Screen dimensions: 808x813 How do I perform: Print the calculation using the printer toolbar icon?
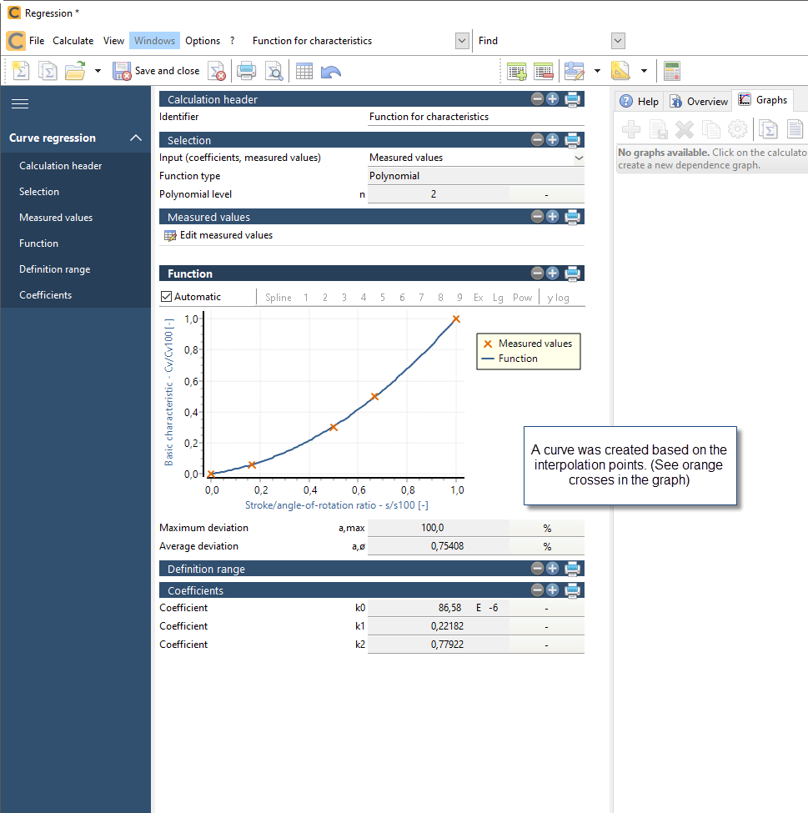point(246,71)
